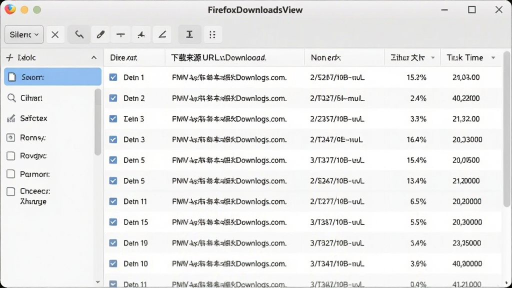The height and width of the screenshot is (288, 512).
Task: Click the 23,35000 time in Detn 19 row
Action: pyautogui.click(x=466, y=243)
